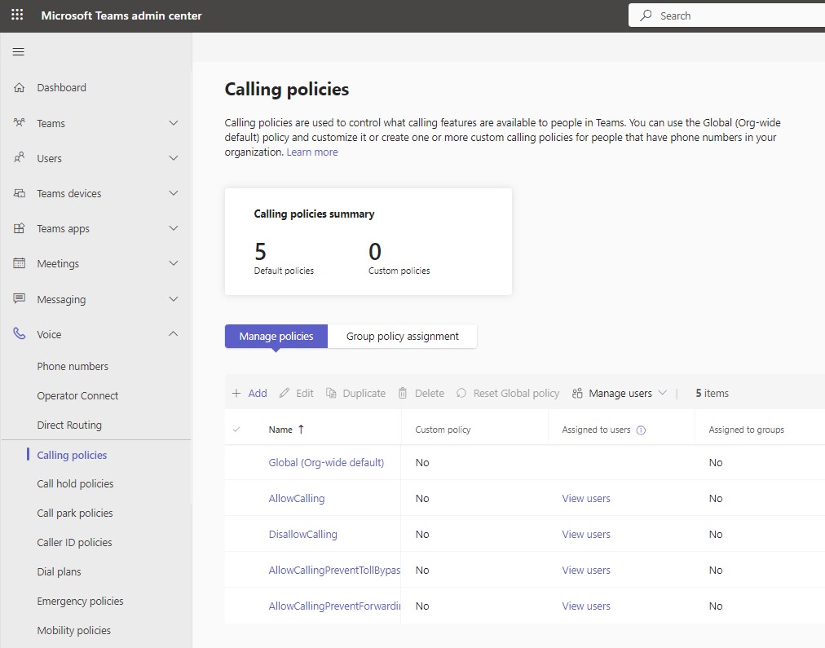Click the info icon beside Assigned to users
The width and height of the screenshot is (825, 648).
coord(641,430)
